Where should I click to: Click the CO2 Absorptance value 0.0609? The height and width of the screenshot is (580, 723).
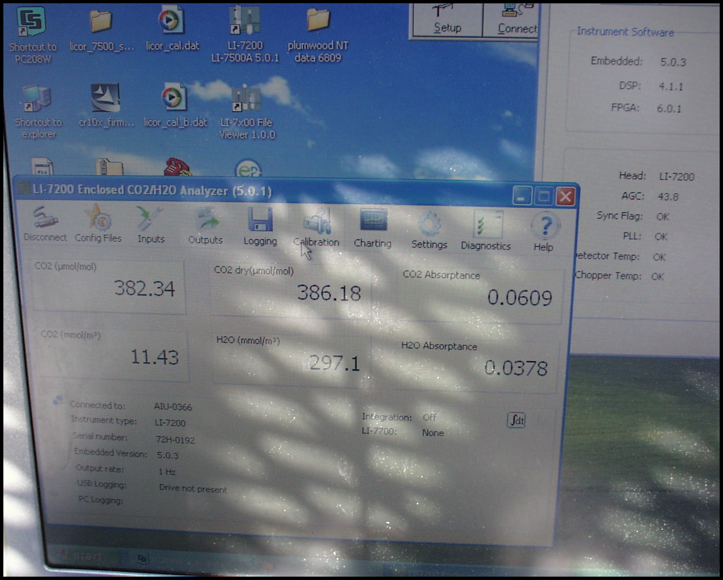520,297
